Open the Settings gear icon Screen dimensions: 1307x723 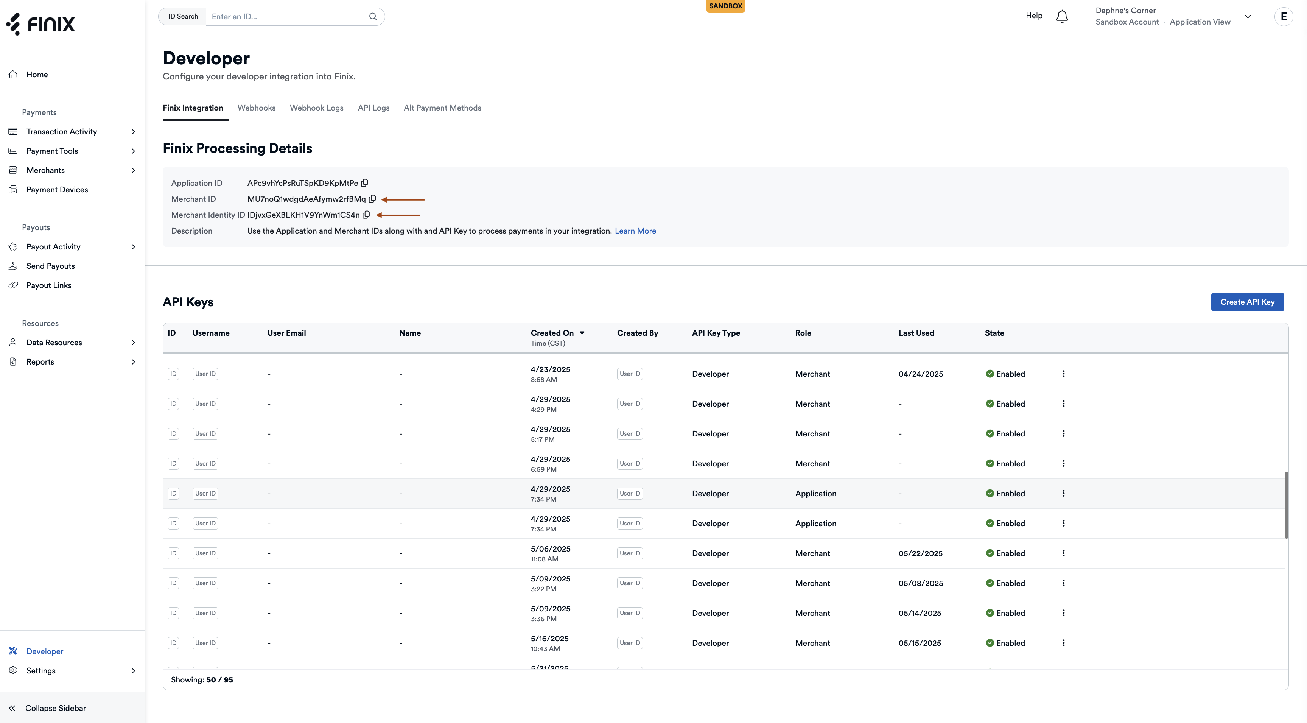pyautogui.click(x=13, y=670)
